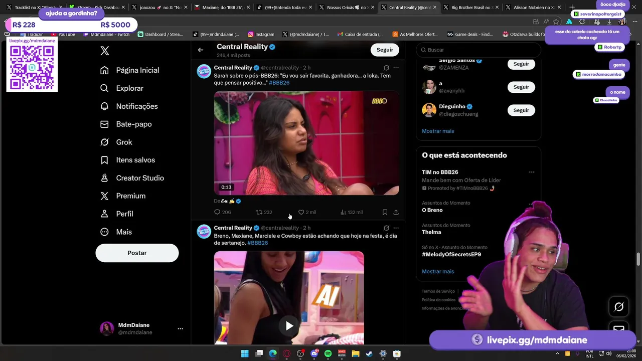This screenshot has width=642, height=361.
Task: Open trending topic O Breno
Action: (x=432, y=210)
